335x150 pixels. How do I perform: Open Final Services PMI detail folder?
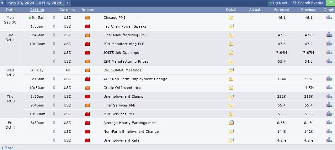coord(231,105)
